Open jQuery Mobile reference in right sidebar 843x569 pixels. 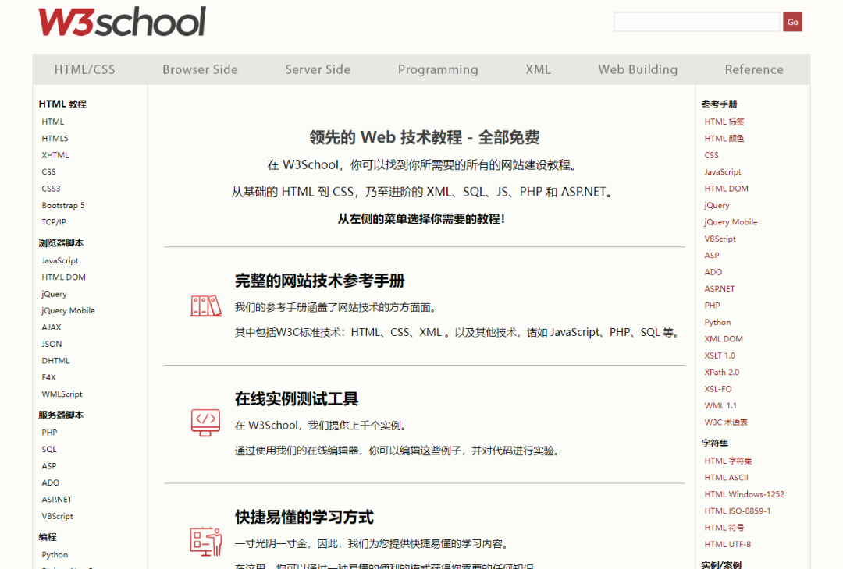tap(731, 221)
